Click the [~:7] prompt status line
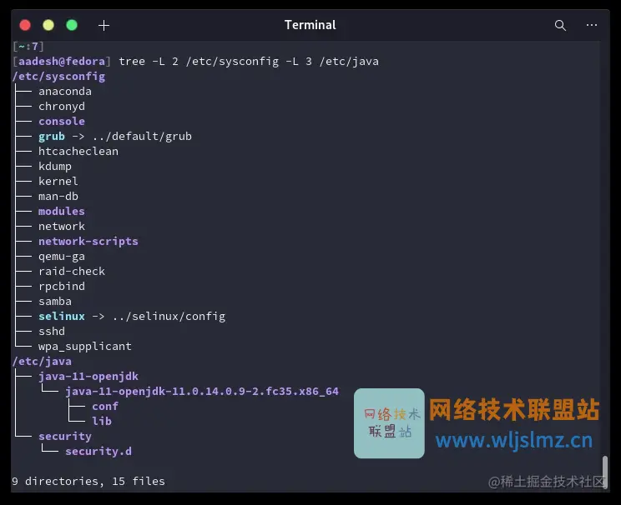 (28, 47)
